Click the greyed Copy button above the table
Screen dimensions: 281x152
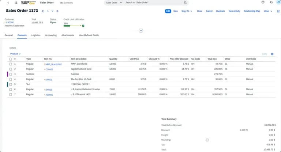point(265,54)
